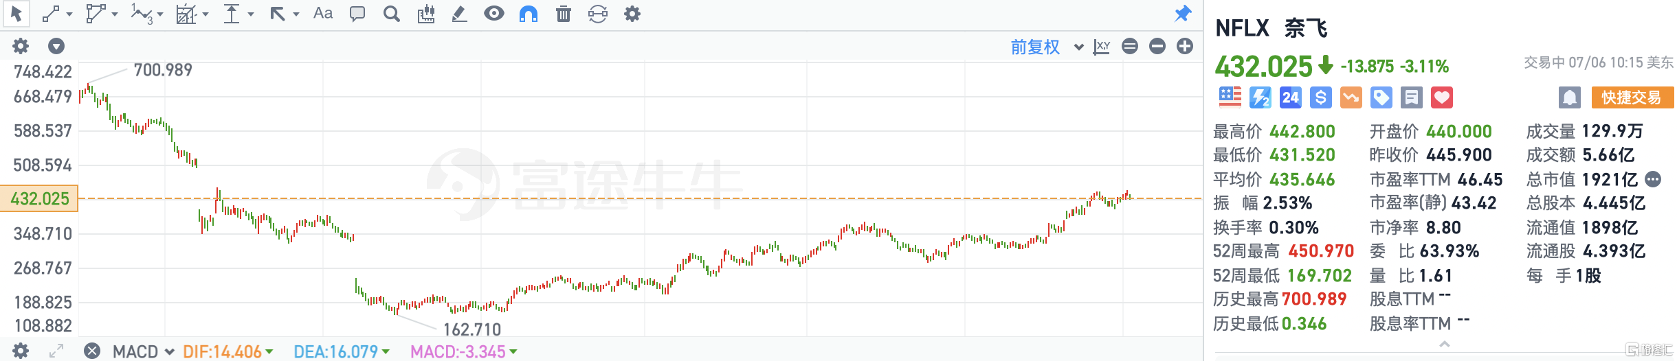Screen dimensions: 1677x361
Task: Click the magnifier zoom tool
Action: click(x=392, y=14)
